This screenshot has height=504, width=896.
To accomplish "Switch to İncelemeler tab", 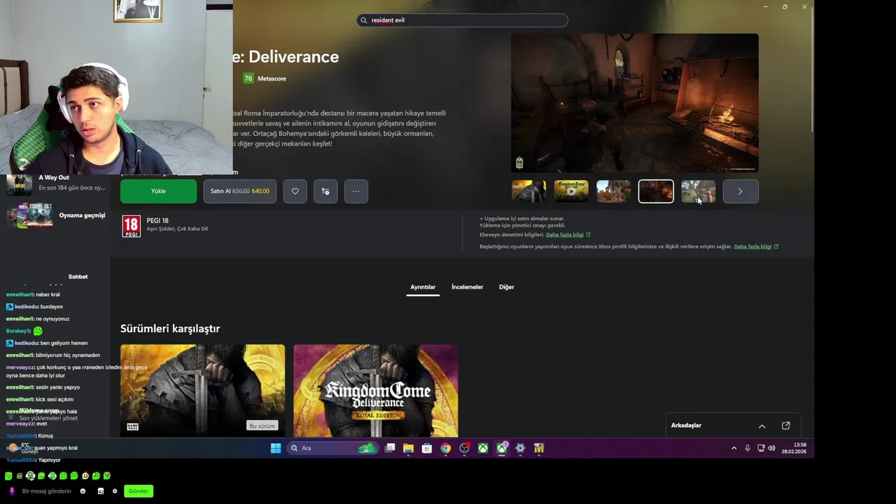I will (467, 287).
